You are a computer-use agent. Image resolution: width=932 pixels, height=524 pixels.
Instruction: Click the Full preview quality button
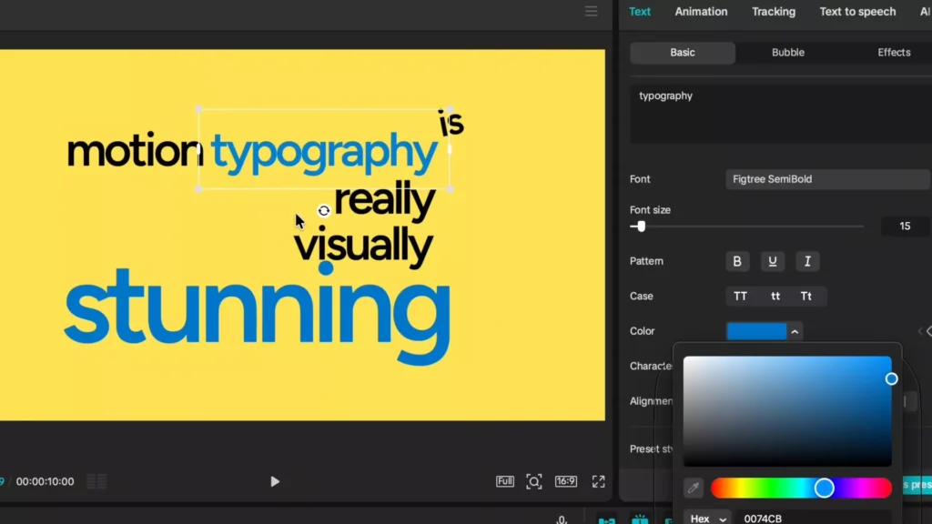(504, 481)
